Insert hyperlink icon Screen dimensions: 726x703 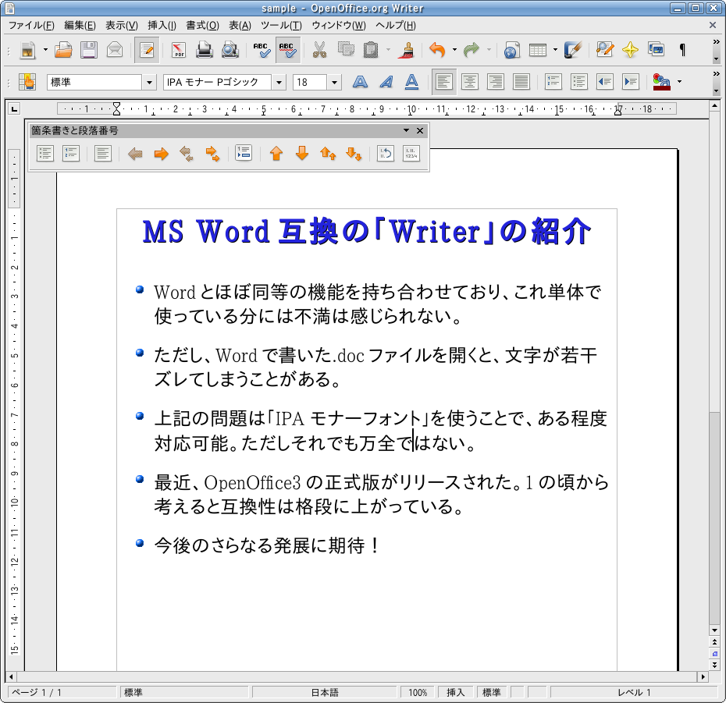tap(511, 49)
